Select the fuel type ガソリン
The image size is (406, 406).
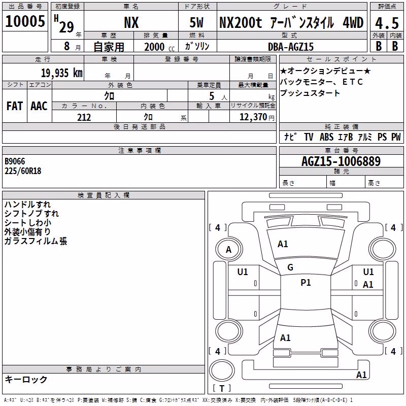pos(197,46)
